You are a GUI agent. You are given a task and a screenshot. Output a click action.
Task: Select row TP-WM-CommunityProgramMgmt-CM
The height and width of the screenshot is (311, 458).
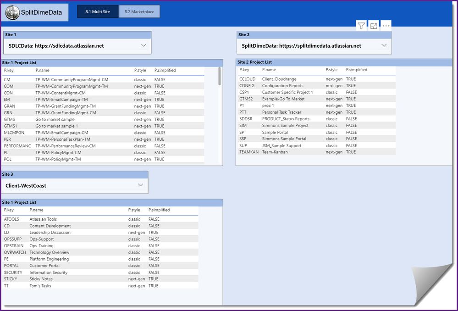coord(103,79)
